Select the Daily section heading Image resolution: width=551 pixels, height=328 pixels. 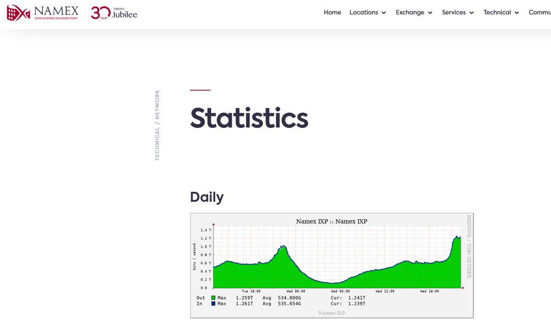click(207, 197)
